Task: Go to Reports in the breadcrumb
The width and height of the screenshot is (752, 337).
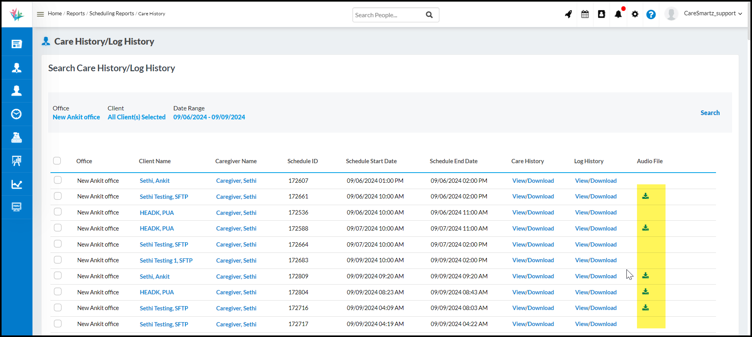Action: tap(76, 13)
